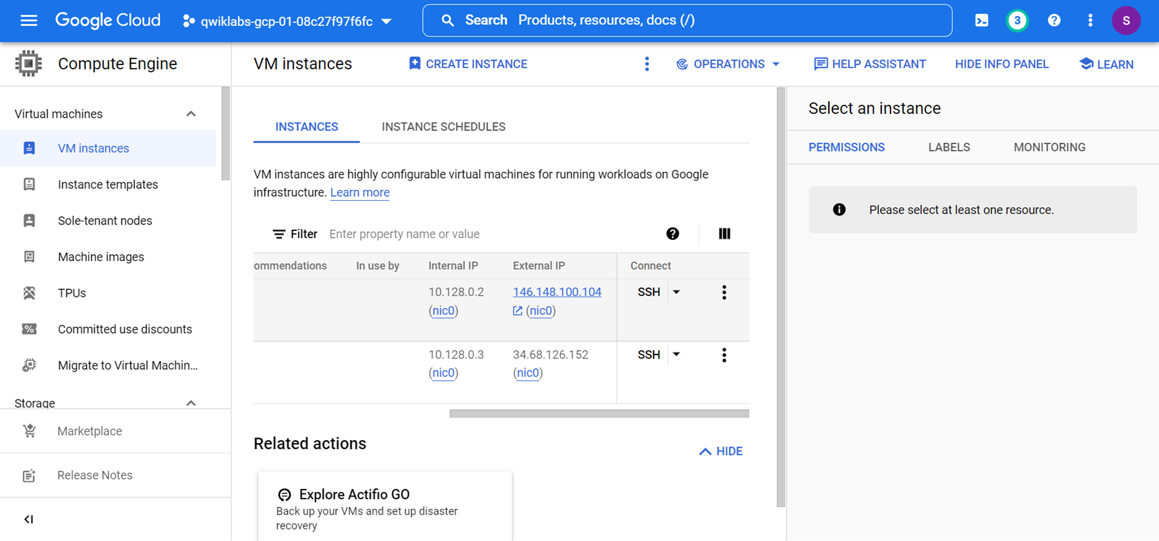Click the Marketplace cart icon

29,431
